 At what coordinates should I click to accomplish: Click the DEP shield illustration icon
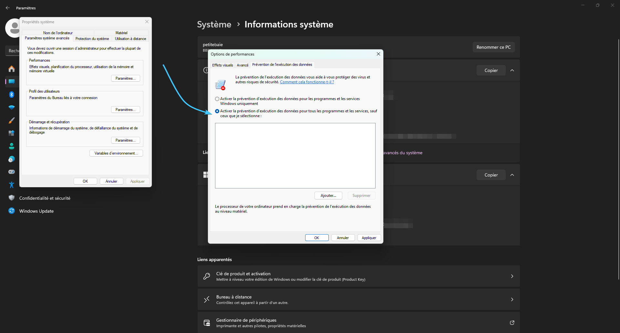[220, 85]
